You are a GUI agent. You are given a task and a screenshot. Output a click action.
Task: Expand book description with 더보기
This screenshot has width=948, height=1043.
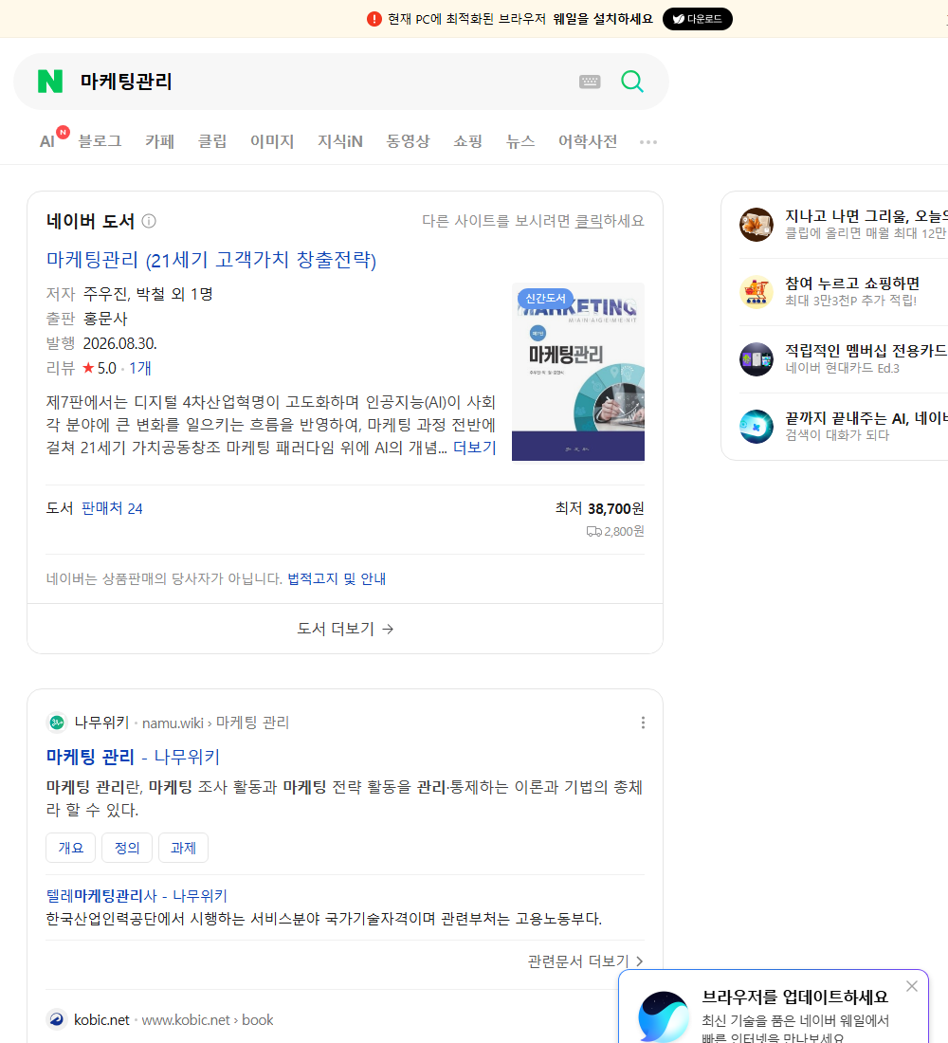[474, 448]
